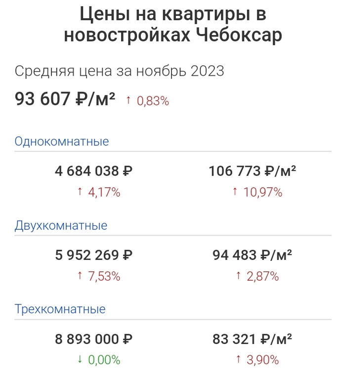Open the Однокомнатные section link
Screen dimensions: 346x381
62,142
